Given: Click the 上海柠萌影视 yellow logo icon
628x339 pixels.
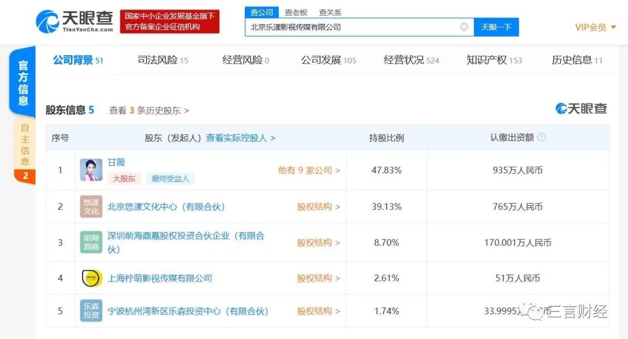Looking at the screenshot, I should click(91, 279).
